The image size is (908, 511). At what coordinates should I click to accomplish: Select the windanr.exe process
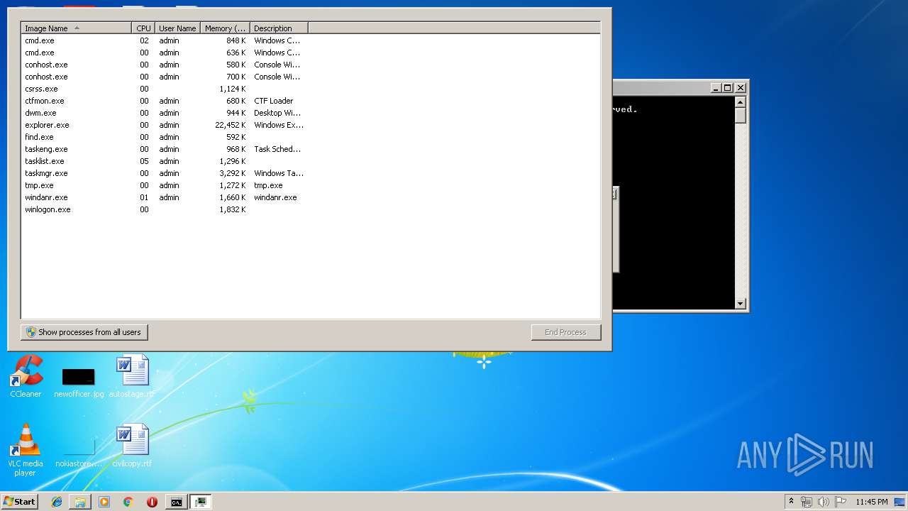pos(311,197)
